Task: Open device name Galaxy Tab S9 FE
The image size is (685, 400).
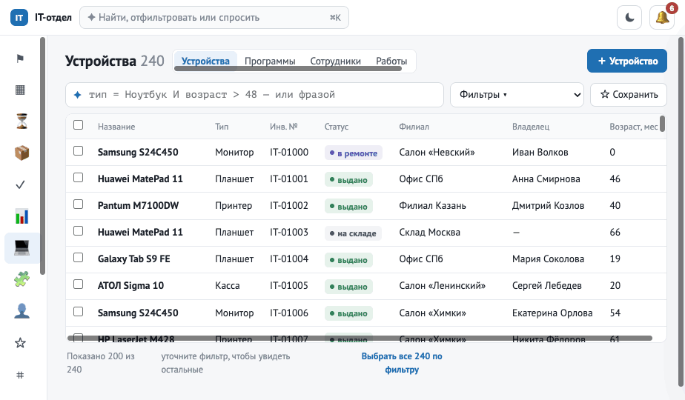Action: click(x=133, y=259)
